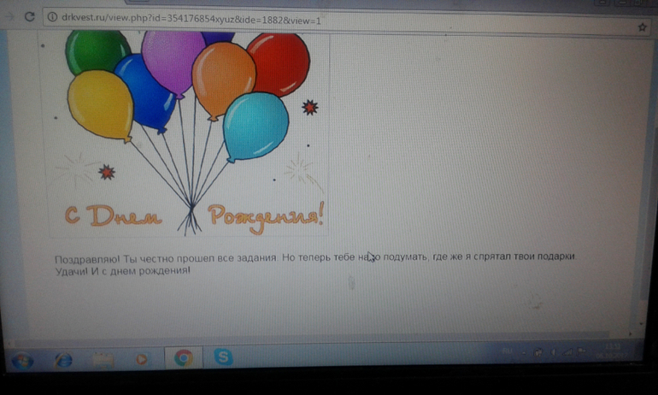
Task: Switch to Google Chrome in taskbar
Action: click(183, 357)
